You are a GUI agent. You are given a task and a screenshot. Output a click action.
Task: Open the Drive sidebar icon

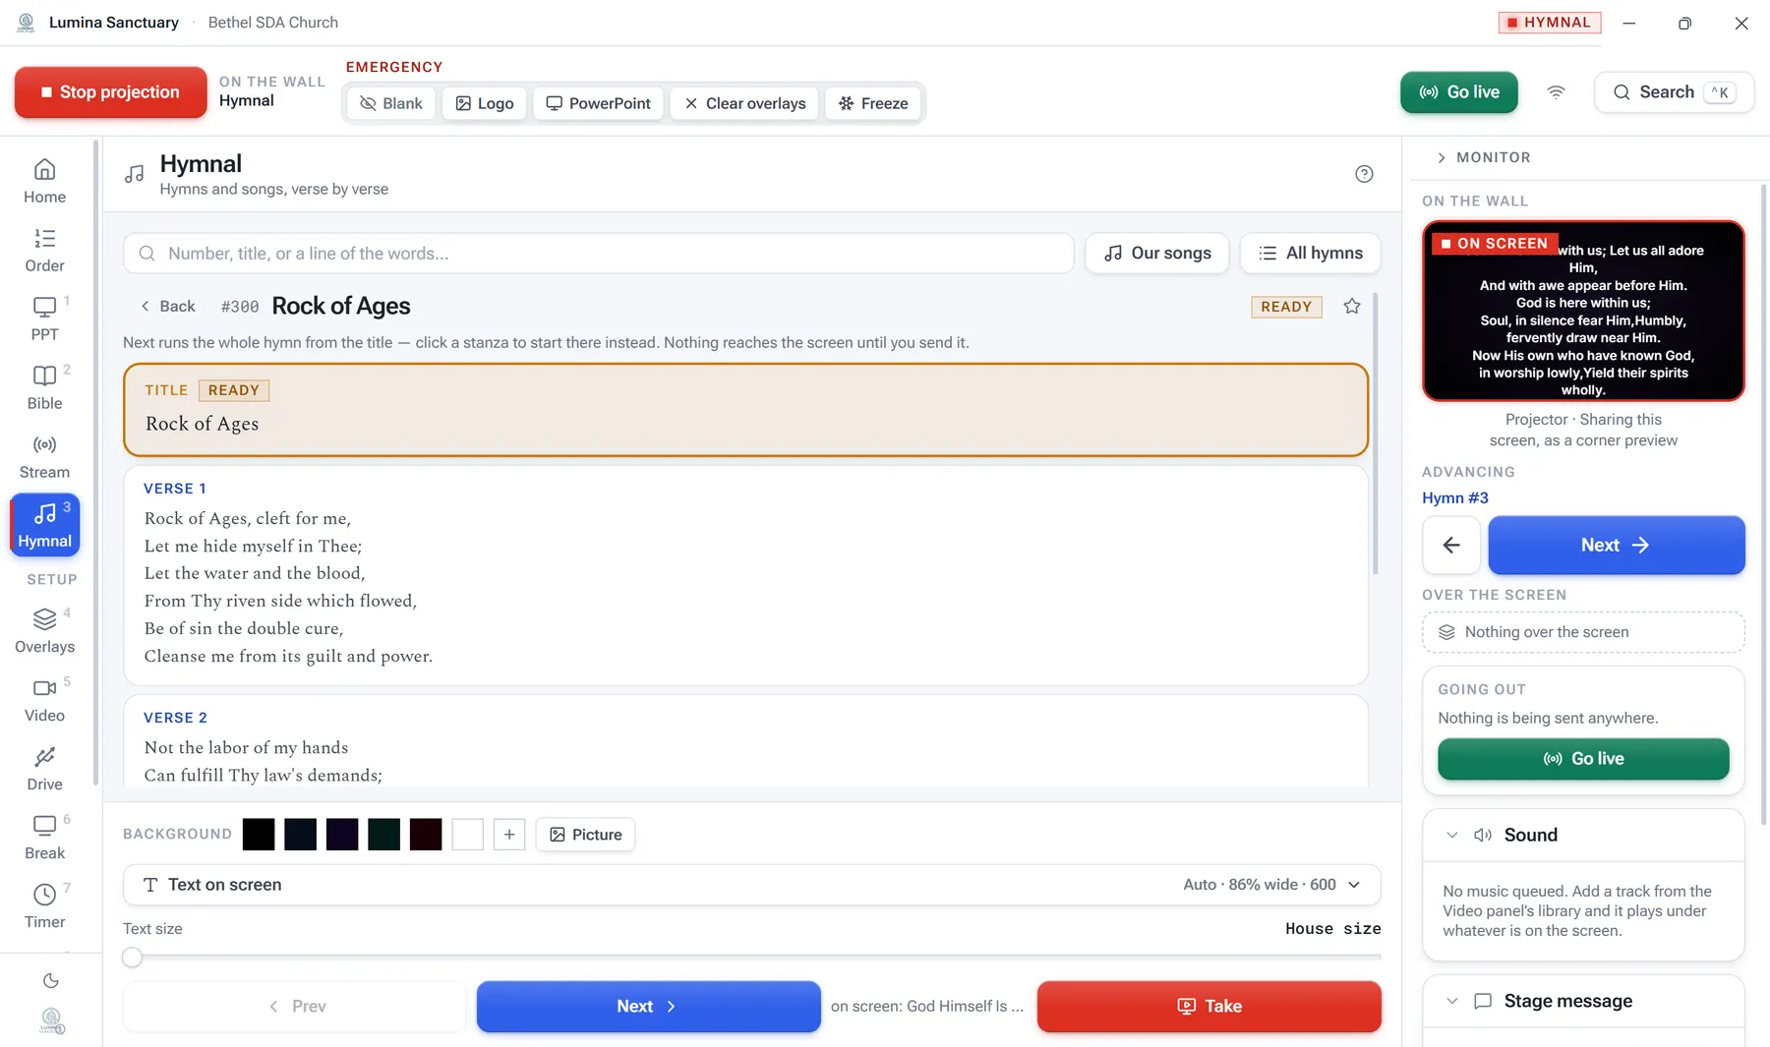[44, 769]
